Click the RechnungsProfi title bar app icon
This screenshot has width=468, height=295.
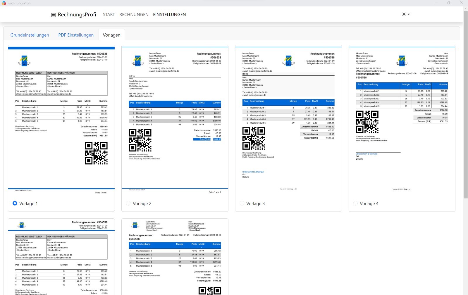click(x=4, y=3)
